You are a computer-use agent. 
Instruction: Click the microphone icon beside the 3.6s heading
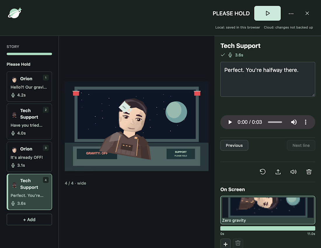[x=230, y=55]
